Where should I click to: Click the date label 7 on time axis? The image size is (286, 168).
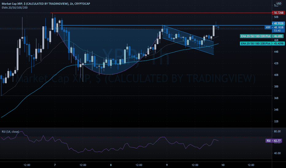tap(55, 165)
